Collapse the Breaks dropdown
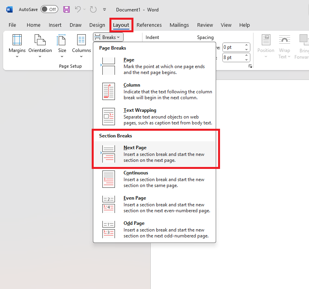This screenshot has width=309, height=289. click(x=109, y=37)
